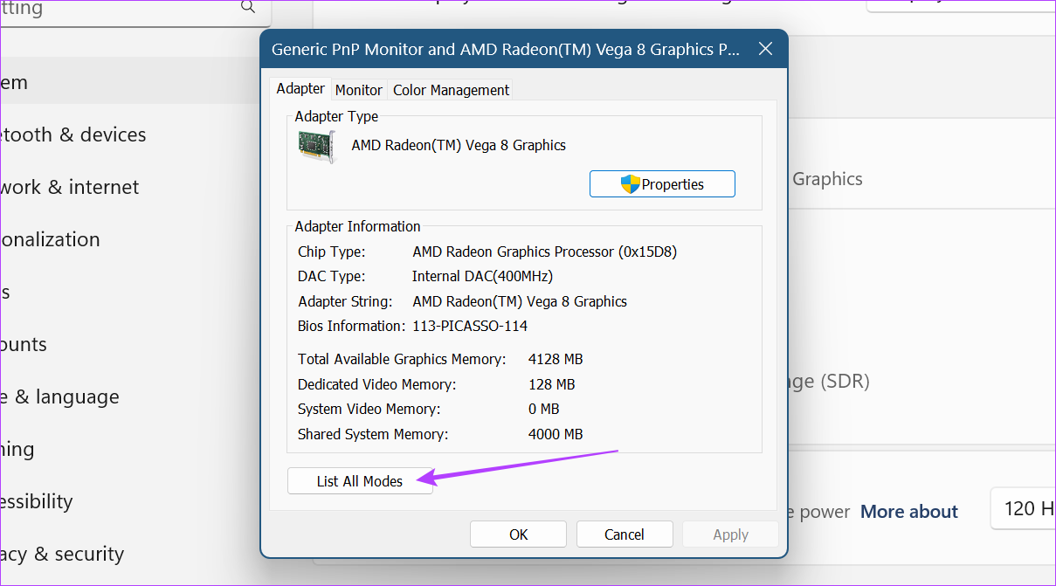The image size is (1056, 586).
Task: Click the DAC Type value 'Internal DAC(400MHz)'
Action: pyautogui.click(x=482, y=276)
